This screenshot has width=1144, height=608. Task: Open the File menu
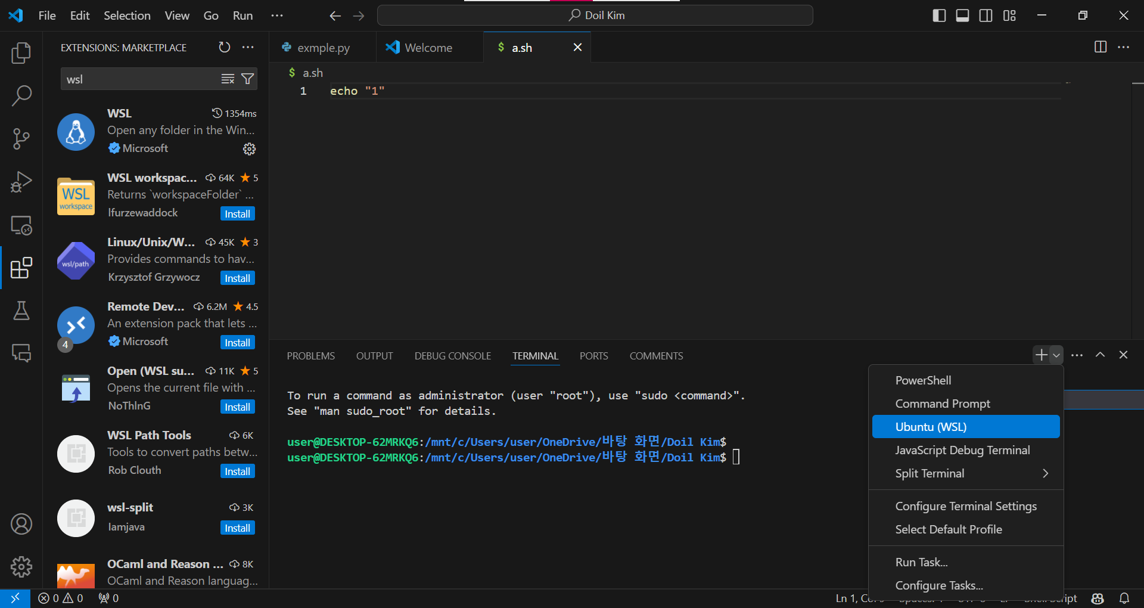pyautogui.click(x=47, y=15)
